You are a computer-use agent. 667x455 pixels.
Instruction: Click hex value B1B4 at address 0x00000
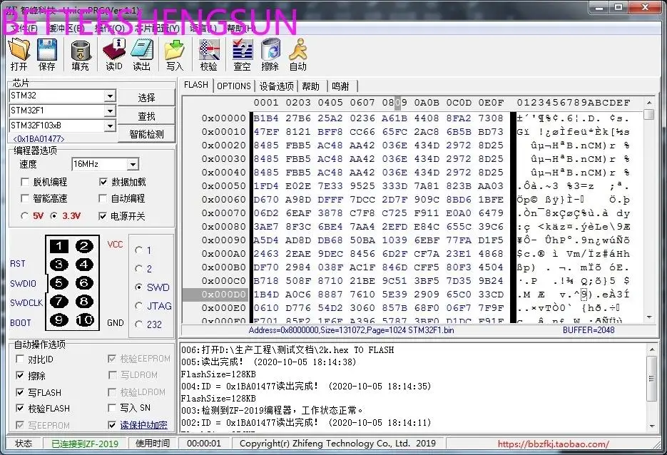click(x=266, y=118)
